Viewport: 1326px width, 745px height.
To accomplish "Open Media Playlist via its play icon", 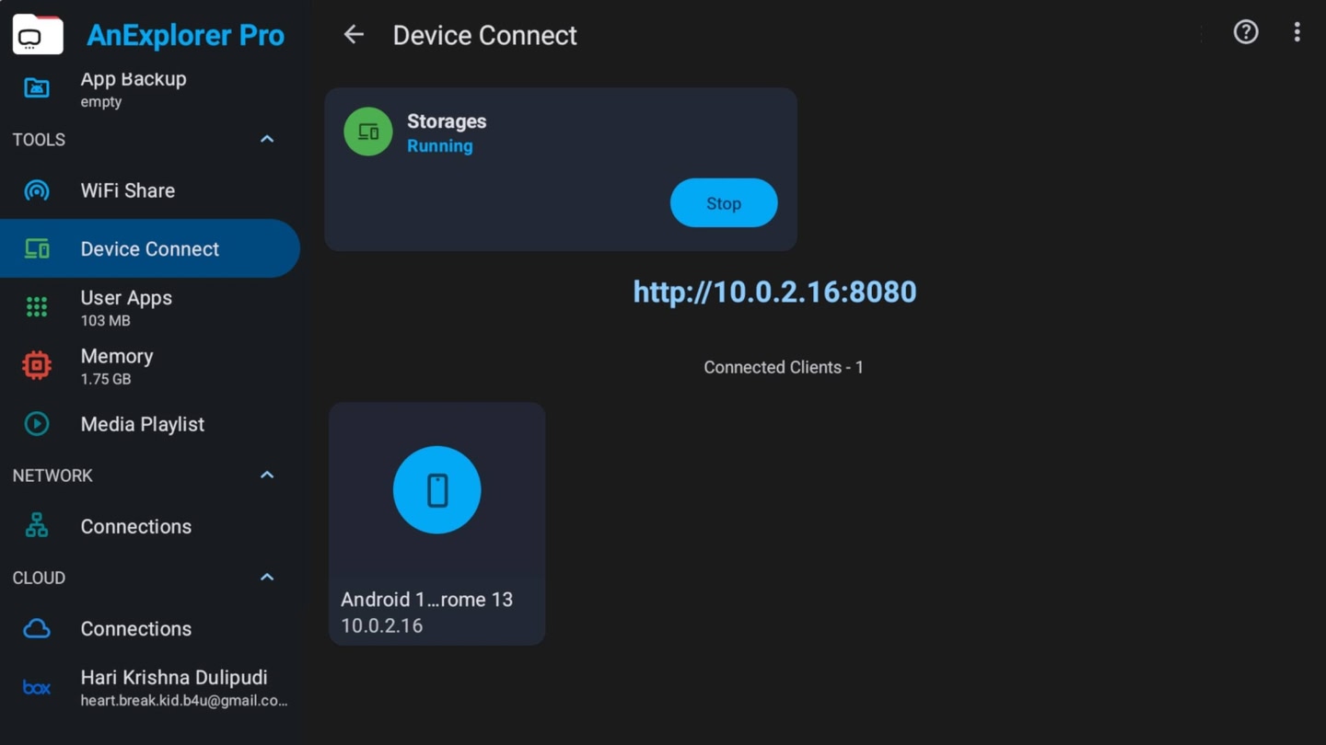I will point(37,424).
